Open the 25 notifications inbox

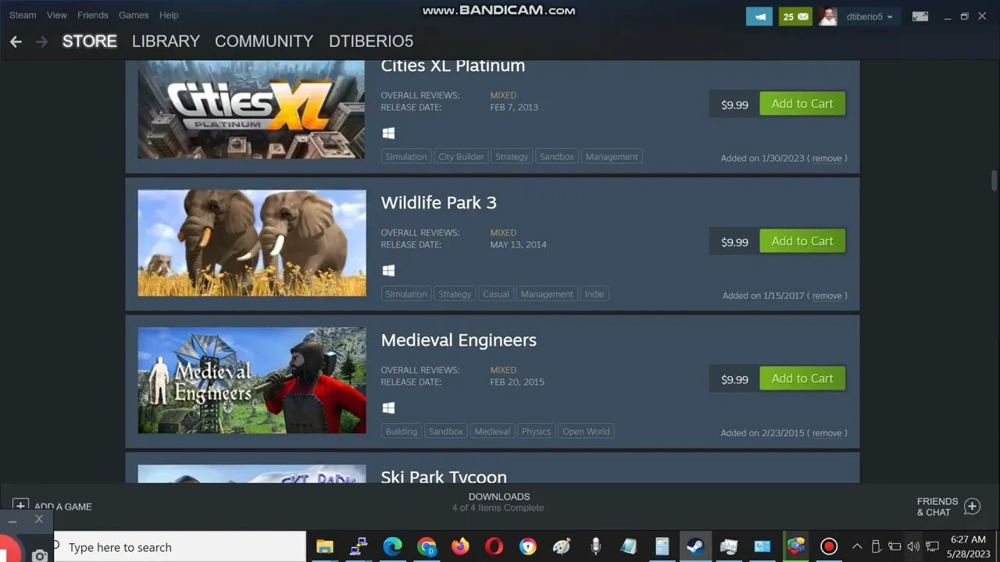[x=795, y=16]
